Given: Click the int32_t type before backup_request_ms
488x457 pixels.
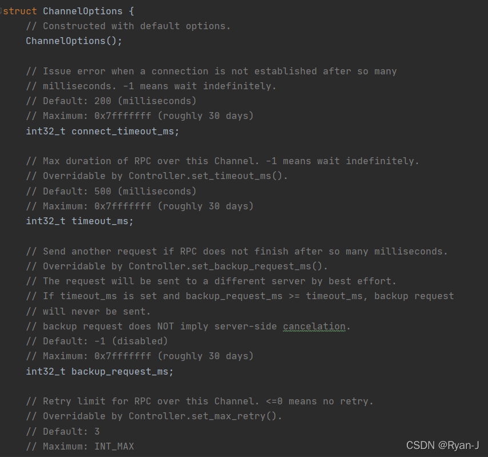Looking at the screenshot, I should point(46,371).
